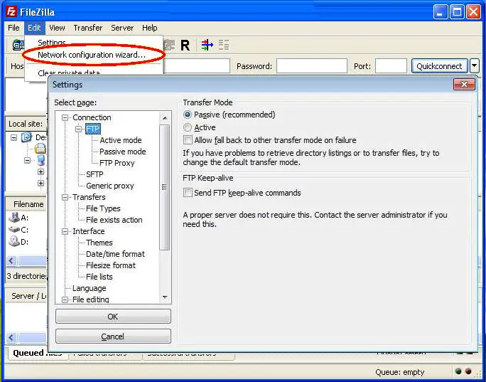Click the OK button in Settings

click(113, 317)
